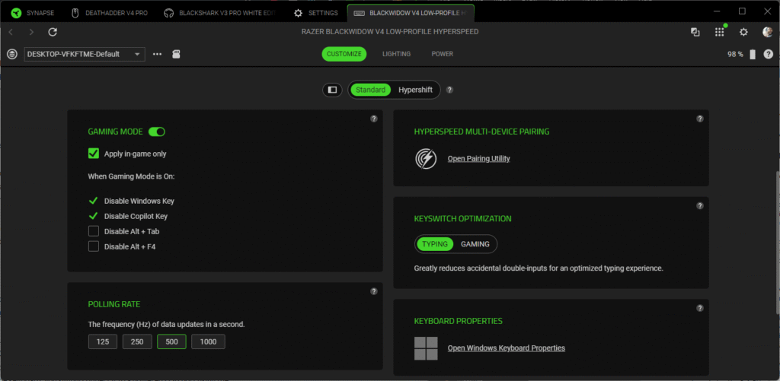The width and height of the screenshot is (780, 381).
Task: Open the modules grid icon
Action: tap(720, 31)
